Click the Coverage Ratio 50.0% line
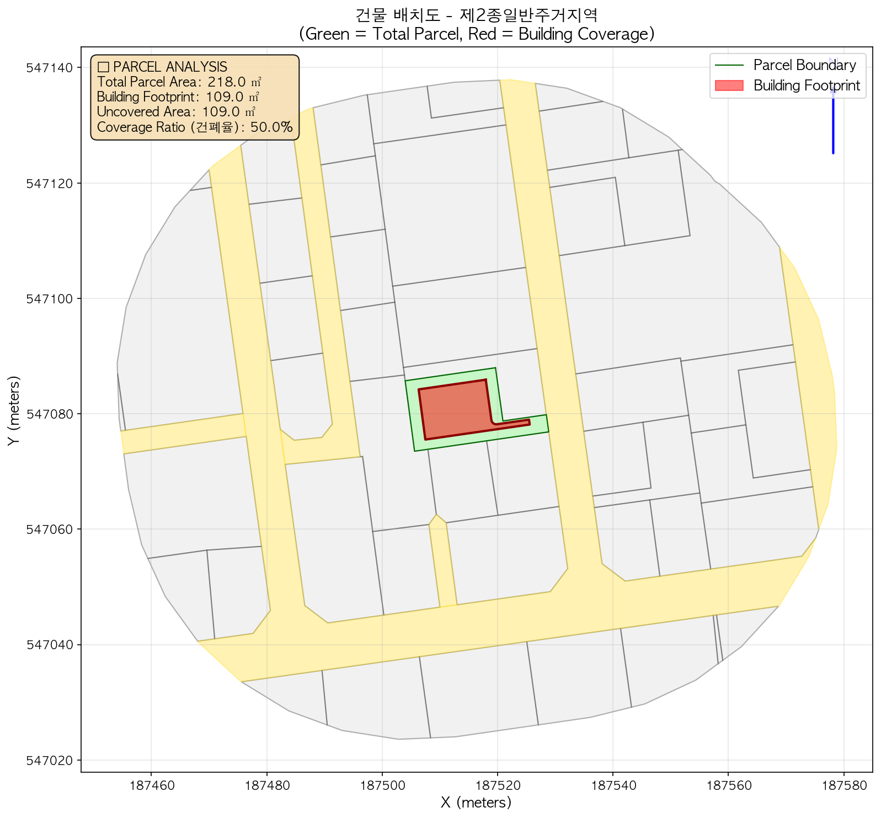881x818 pixels. (x=194, y=127)
